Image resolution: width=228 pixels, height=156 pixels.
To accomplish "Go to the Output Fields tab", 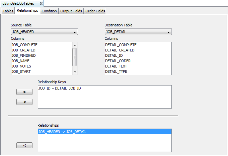I will point(71,11).
